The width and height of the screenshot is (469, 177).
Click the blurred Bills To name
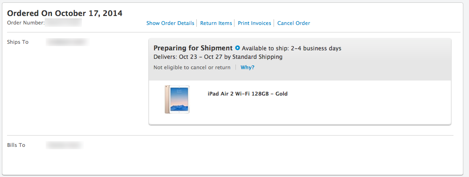point(65,145)
